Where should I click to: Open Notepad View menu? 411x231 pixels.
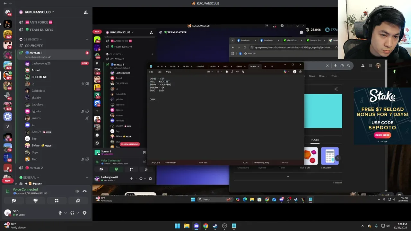[168, 72]
